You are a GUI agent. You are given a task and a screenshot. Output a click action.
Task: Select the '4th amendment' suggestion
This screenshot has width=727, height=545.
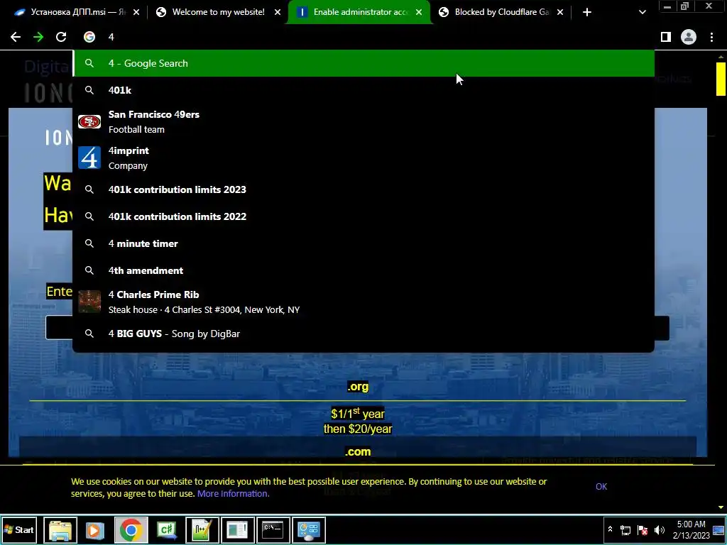tap(364, 270)
